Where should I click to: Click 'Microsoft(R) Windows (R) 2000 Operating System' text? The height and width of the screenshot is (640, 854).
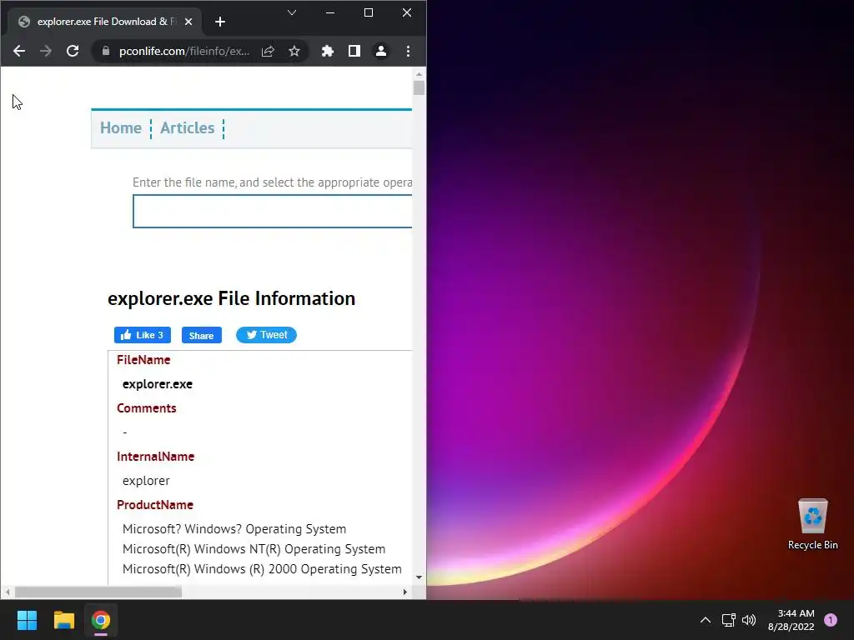coord(262,569)
